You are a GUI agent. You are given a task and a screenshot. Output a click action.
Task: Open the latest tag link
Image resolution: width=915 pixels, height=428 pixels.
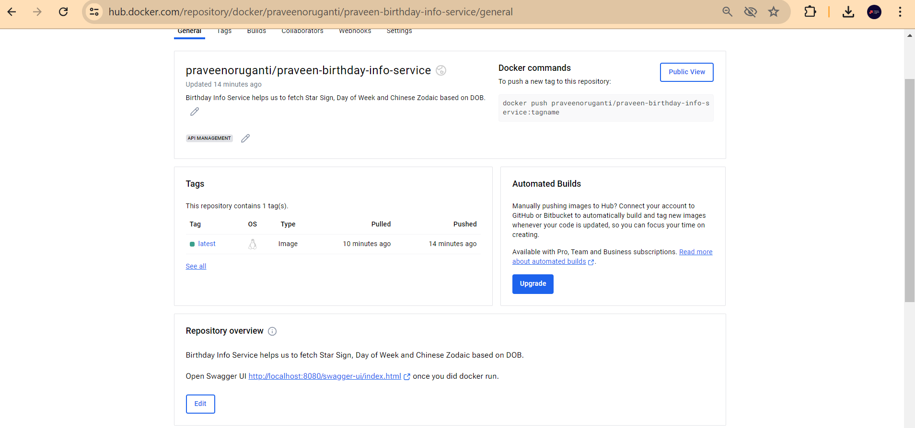click(207, 244)
